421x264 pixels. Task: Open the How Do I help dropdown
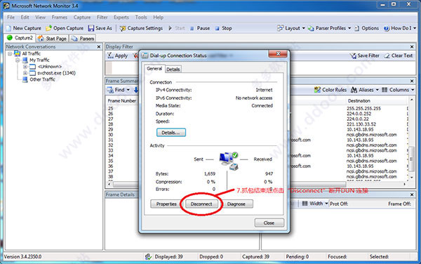(399, 28)
